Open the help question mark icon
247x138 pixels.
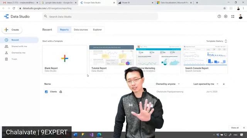[219, 16]
